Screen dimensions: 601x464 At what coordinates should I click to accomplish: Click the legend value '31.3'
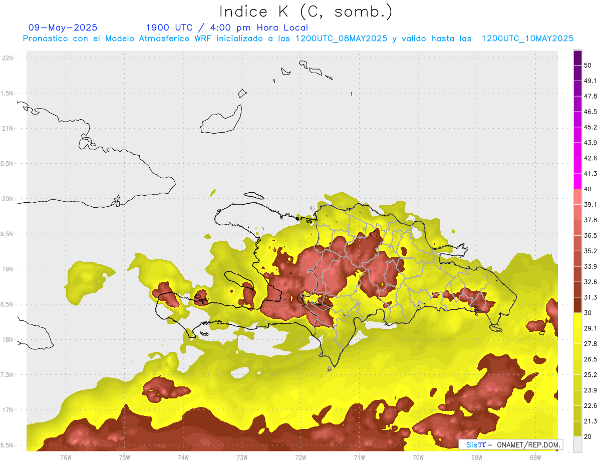590,297
